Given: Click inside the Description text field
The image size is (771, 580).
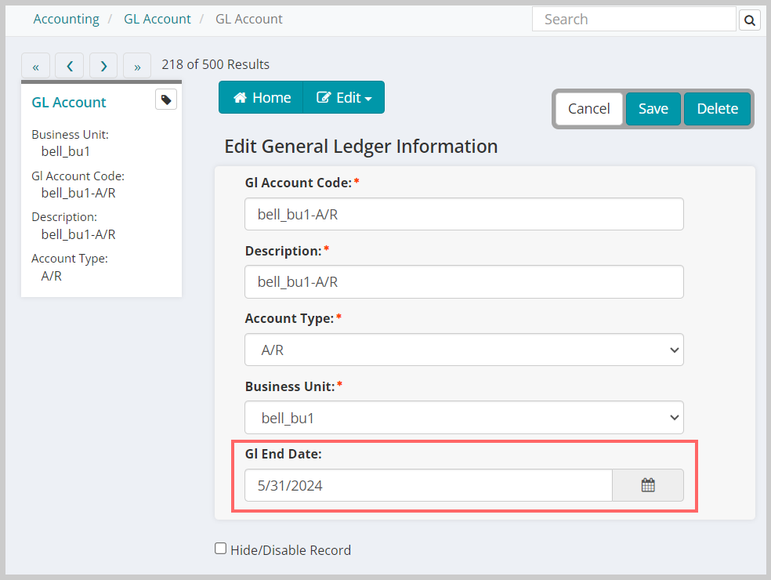Looking at the screenshot, I should (464, 281).
